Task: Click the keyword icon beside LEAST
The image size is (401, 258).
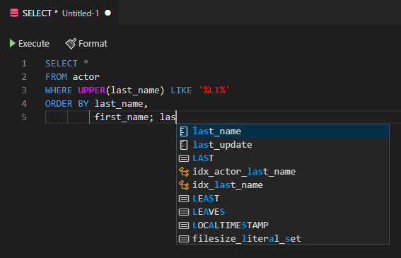Action: (184, 199)
